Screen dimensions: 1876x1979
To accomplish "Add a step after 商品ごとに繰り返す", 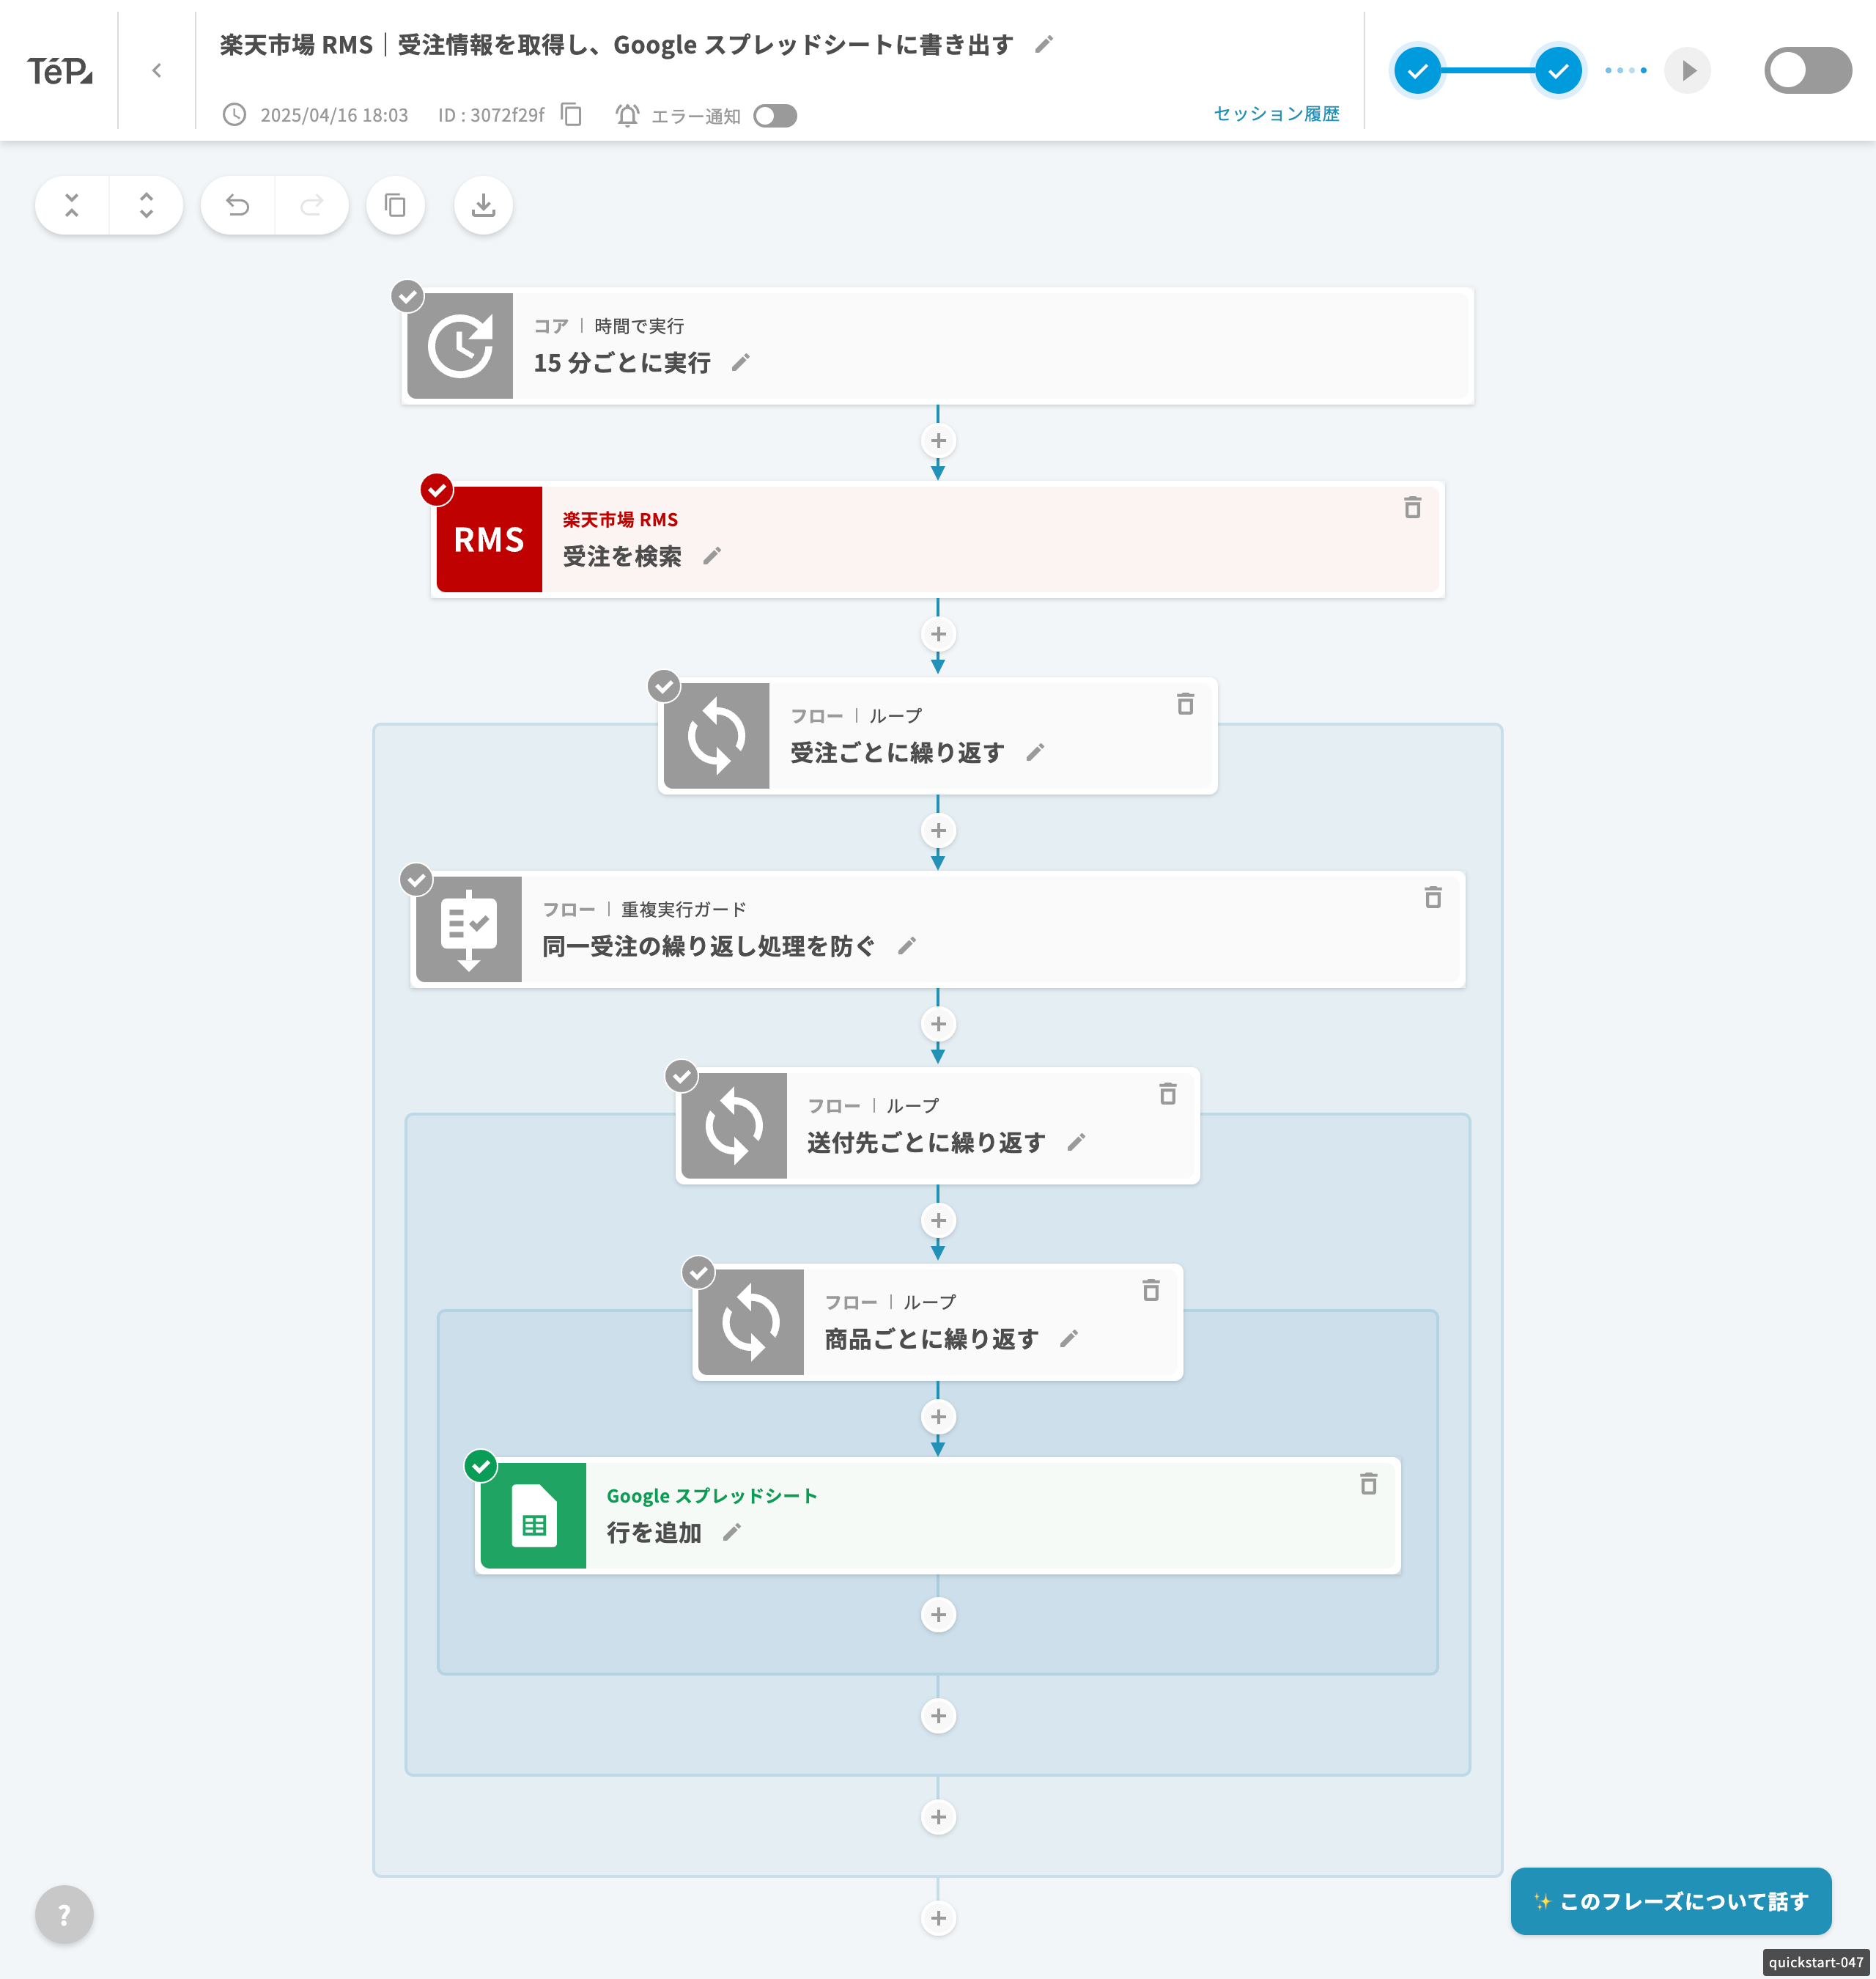I will click(x=938, y=1417).
